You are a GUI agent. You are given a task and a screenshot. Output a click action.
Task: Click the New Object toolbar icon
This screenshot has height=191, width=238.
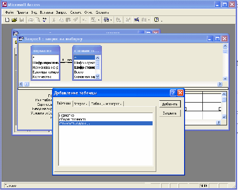(x=144, y=20)
